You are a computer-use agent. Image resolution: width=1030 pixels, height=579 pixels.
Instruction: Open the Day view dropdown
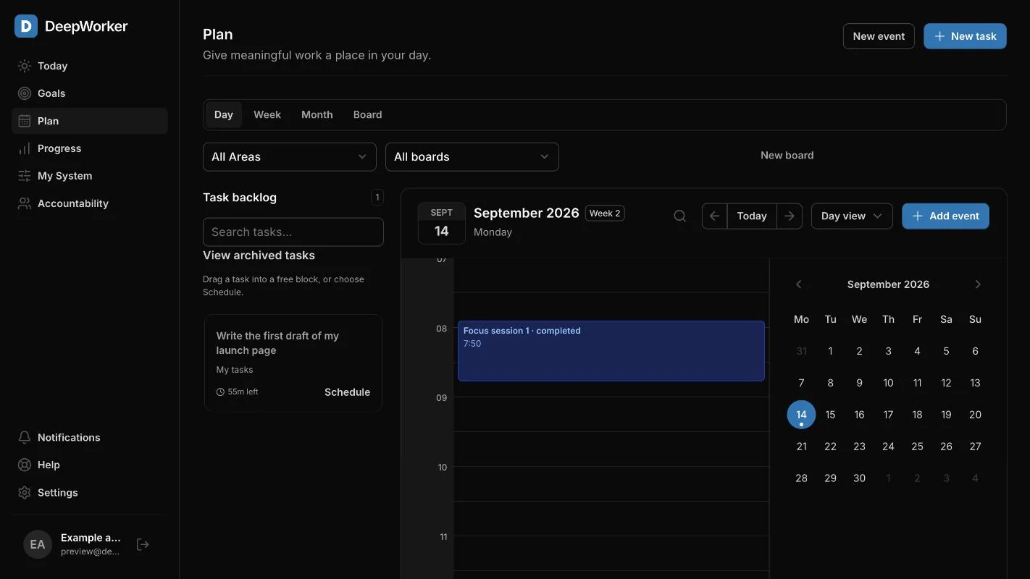(852, 216)
